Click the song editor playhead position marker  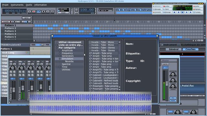(114, 21)
